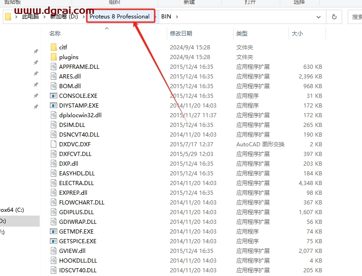Viewport: 362px width, 276px height.
Task: Select the HOOKDLL.DLL file icon
Action: point(54,260)
